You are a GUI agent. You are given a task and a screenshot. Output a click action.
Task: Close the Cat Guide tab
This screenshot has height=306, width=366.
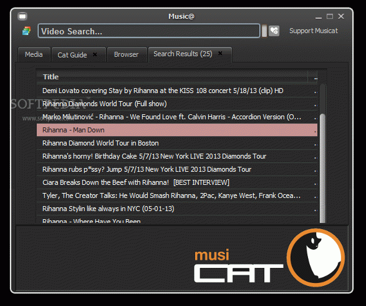[x=95, y=54]
